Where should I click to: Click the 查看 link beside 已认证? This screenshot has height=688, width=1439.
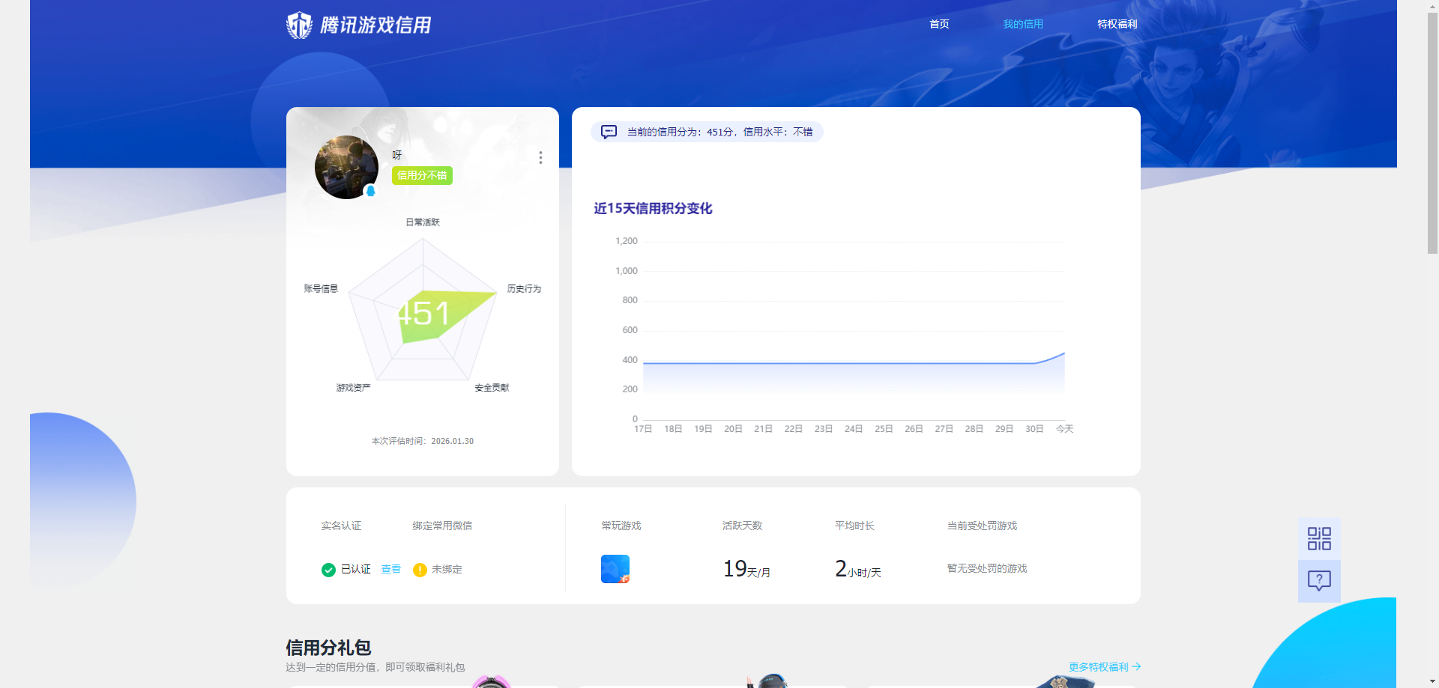(390, 570)
